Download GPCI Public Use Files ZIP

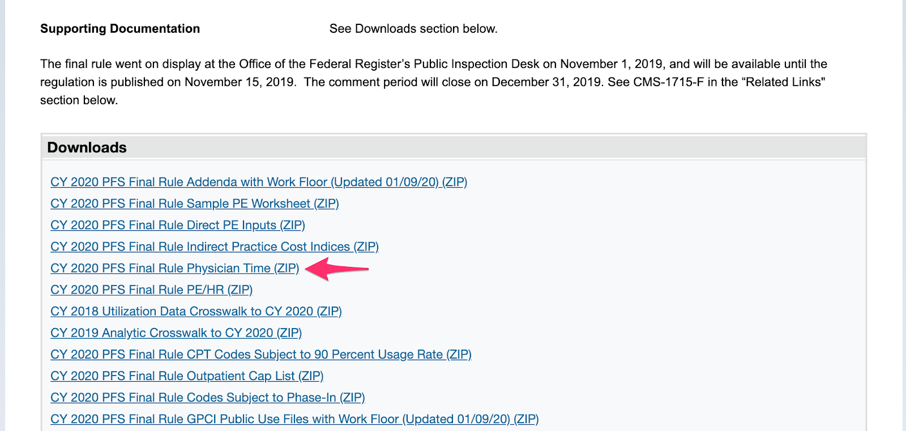coord(294,419)
